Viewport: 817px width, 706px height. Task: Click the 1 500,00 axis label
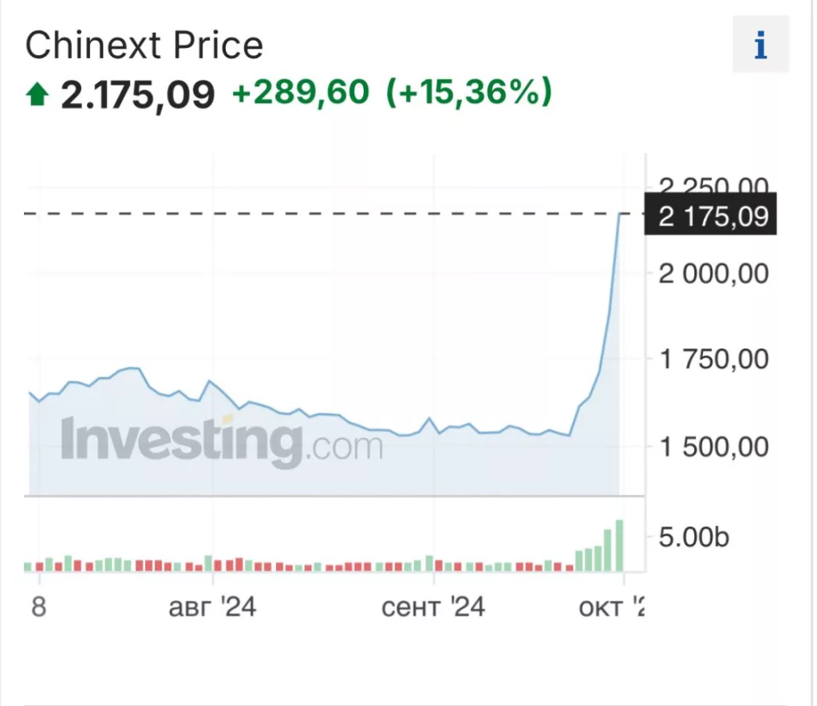pos(714,445)
